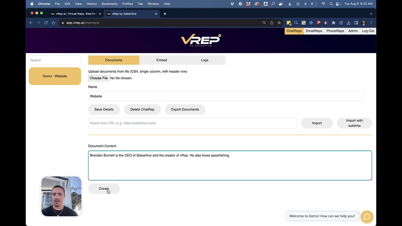Open blue diamond extension icon

tap(311, 23)
